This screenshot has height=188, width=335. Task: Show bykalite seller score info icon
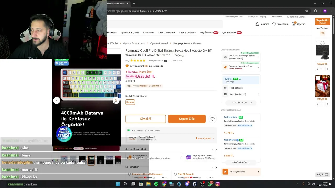pyautogui.click(x=240, y=79)
